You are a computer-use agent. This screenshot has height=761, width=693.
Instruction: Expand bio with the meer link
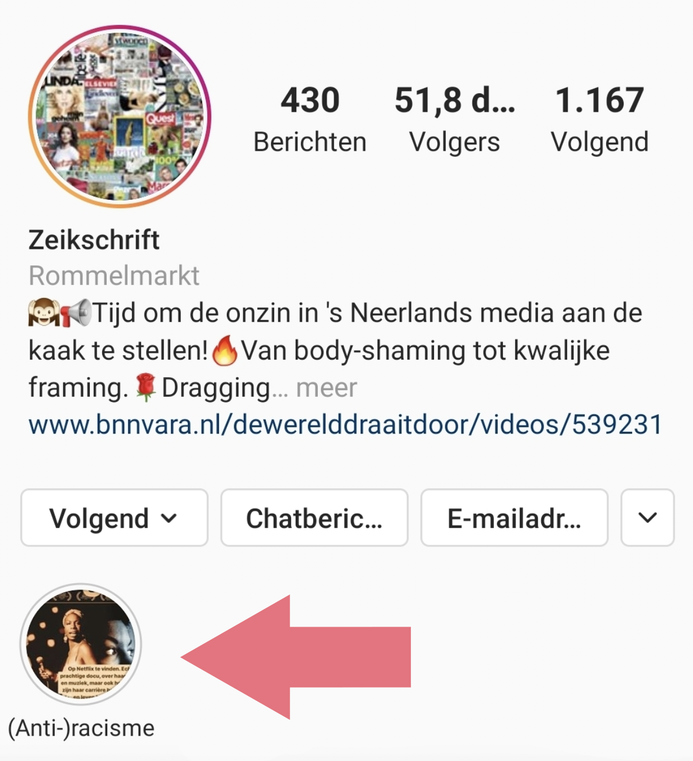coord(326,388)
